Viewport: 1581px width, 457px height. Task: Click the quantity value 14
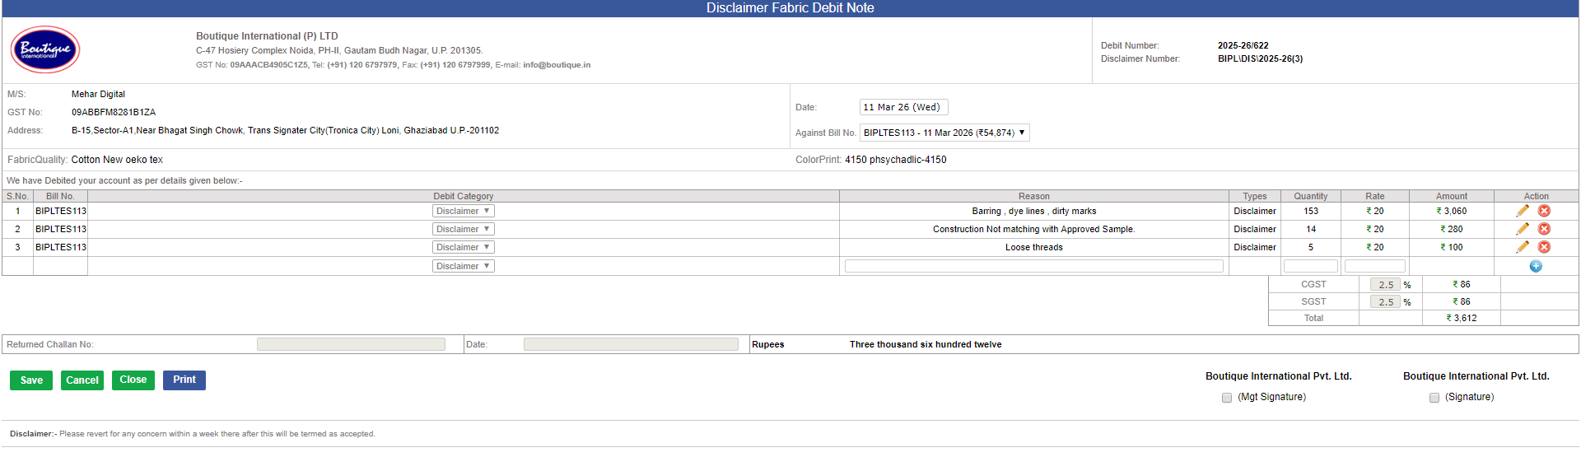pyautogui.click(x=1311, y=230)
